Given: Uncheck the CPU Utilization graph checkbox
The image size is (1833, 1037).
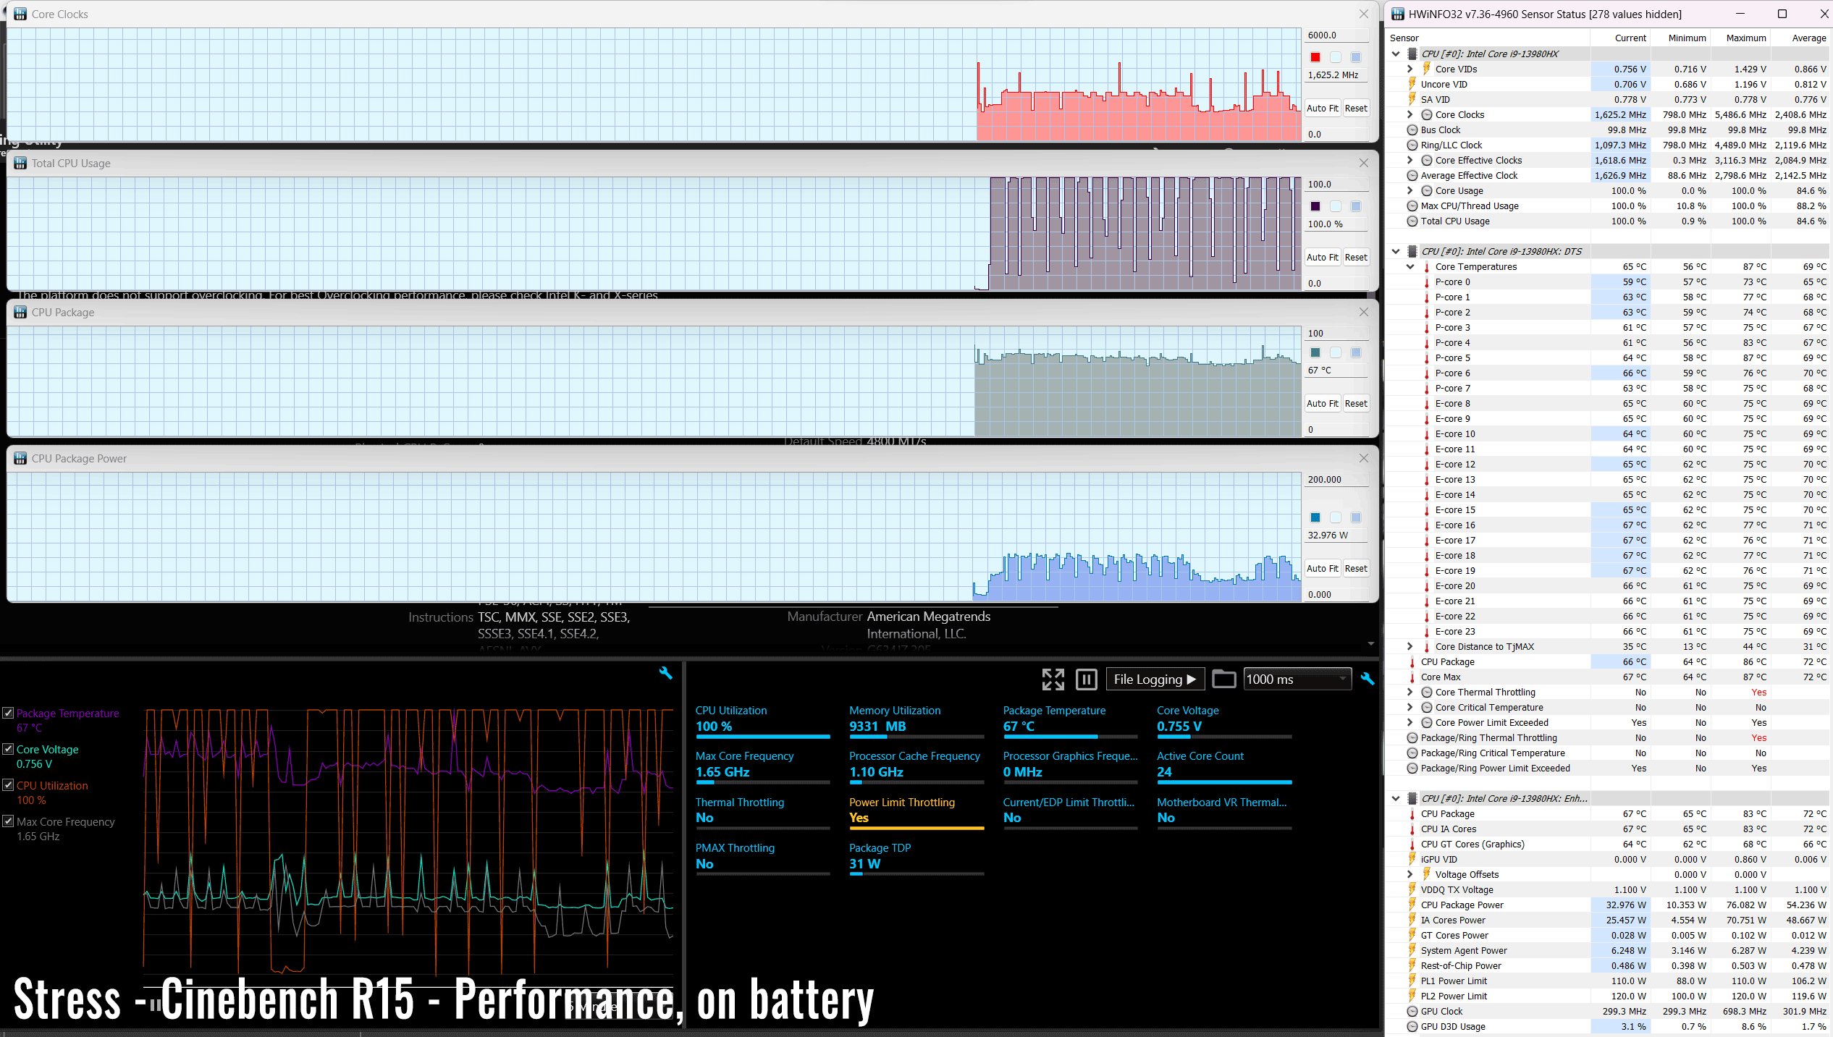Looking at the screenshot, I should point(8,785).
